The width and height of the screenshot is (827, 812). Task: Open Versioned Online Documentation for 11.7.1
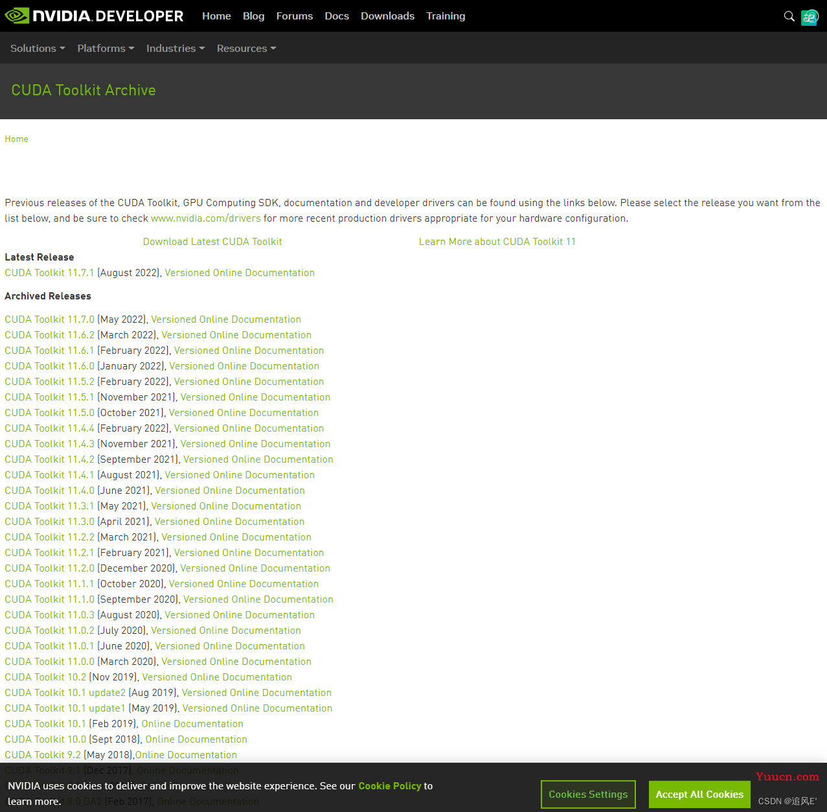click(x=240, y=273)
